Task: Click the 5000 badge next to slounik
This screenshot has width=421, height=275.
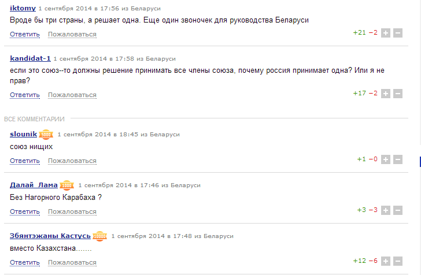Action: click(46, 135)
